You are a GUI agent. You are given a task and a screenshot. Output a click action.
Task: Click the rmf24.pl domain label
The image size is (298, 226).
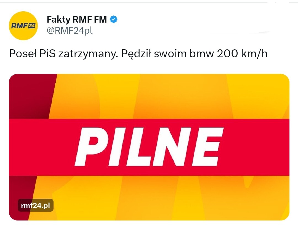[36, 205]
